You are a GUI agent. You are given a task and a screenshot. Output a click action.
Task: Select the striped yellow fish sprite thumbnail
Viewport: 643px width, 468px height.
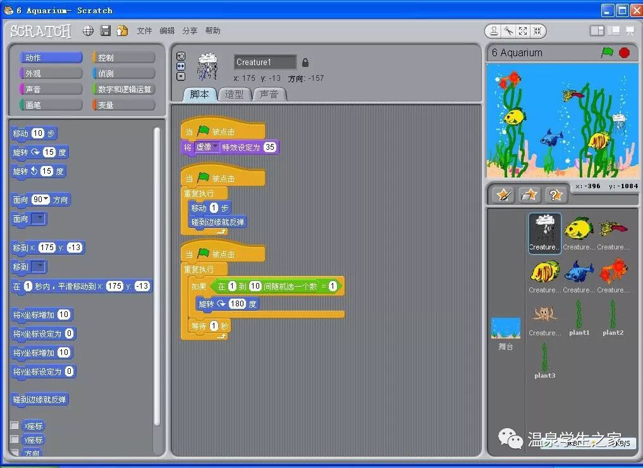(544, 275)
